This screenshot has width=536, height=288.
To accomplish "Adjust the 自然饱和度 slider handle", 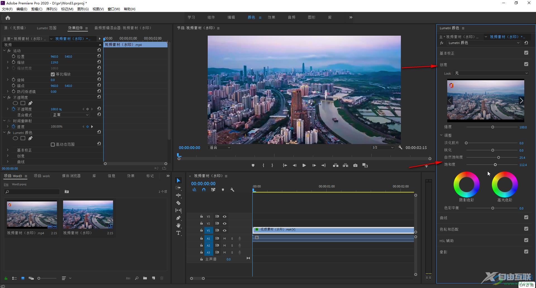I will coord(499,158).
